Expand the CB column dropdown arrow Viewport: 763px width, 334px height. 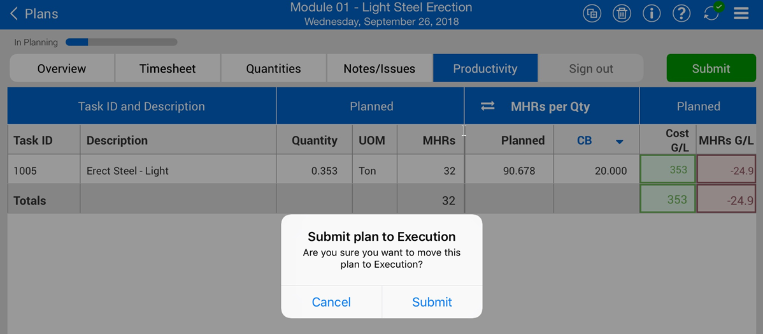point(619,142)
